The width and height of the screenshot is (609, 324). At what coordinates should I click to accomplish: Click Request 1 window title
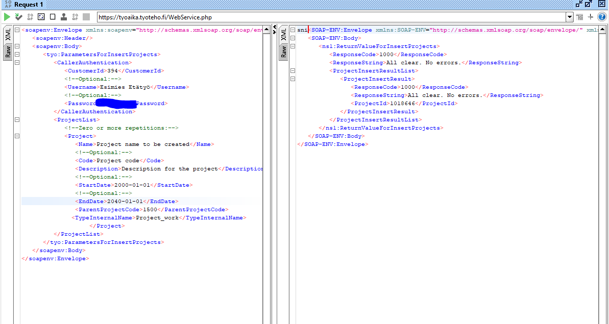click(29, 5)
